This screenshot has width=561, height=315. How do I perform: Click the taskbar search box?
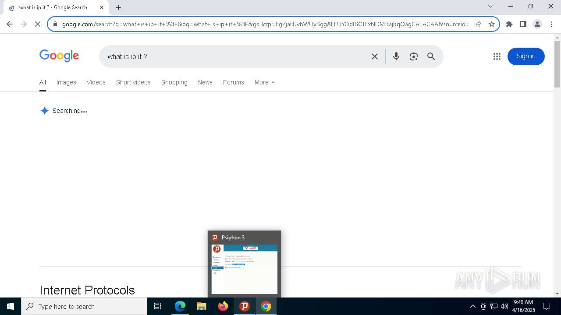84,306
